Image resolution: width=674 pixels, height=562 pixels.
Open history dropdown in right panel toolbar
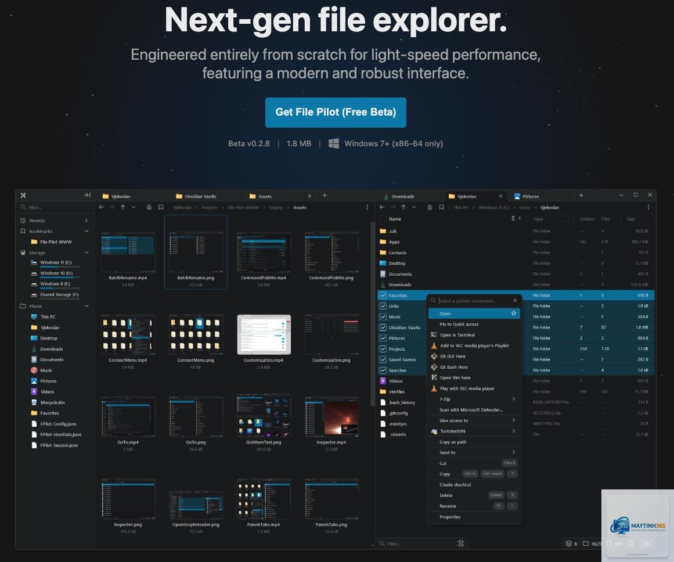tap(414, 207)
